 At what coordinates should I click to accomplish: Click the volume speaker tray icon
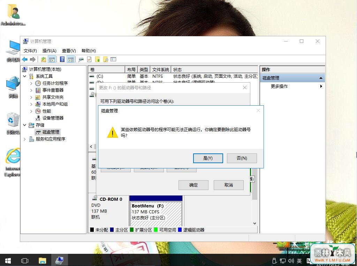pos(291,260)
